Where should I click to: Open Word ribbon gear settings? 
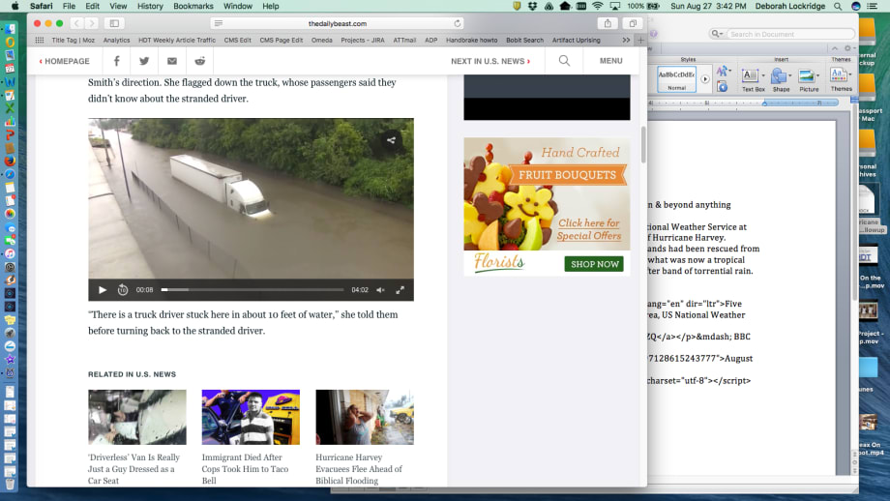(848, 48)
